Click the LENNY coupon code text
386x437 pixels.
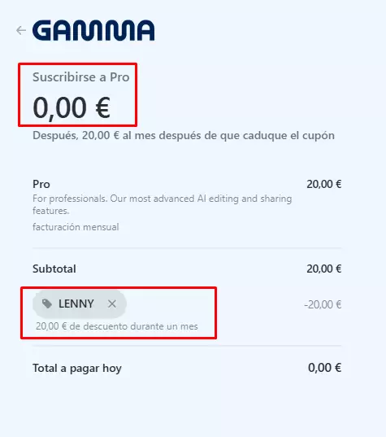[x=76, y=304]
